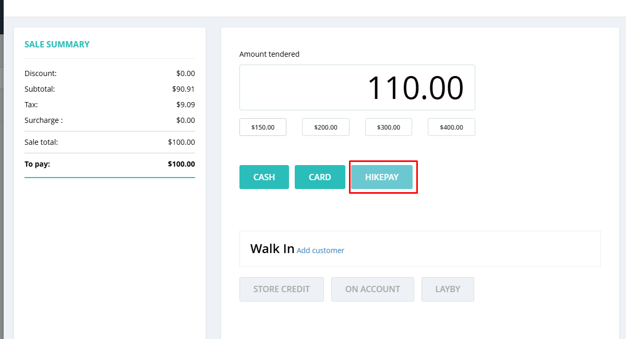The image size is (626, 339).
Task: Click the STORE CREDIT button
Action: point(282,289)
